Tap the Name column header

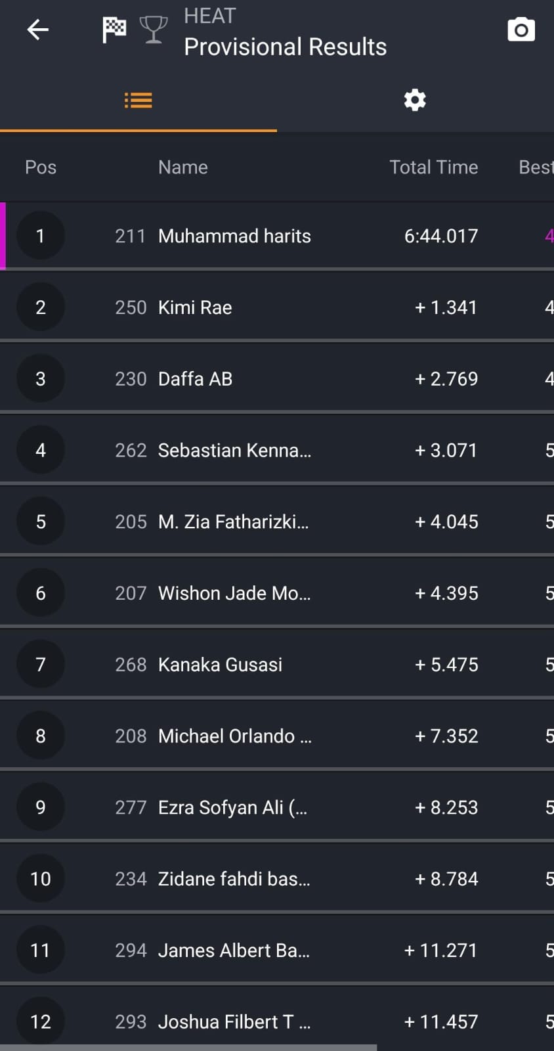(183, 168)
